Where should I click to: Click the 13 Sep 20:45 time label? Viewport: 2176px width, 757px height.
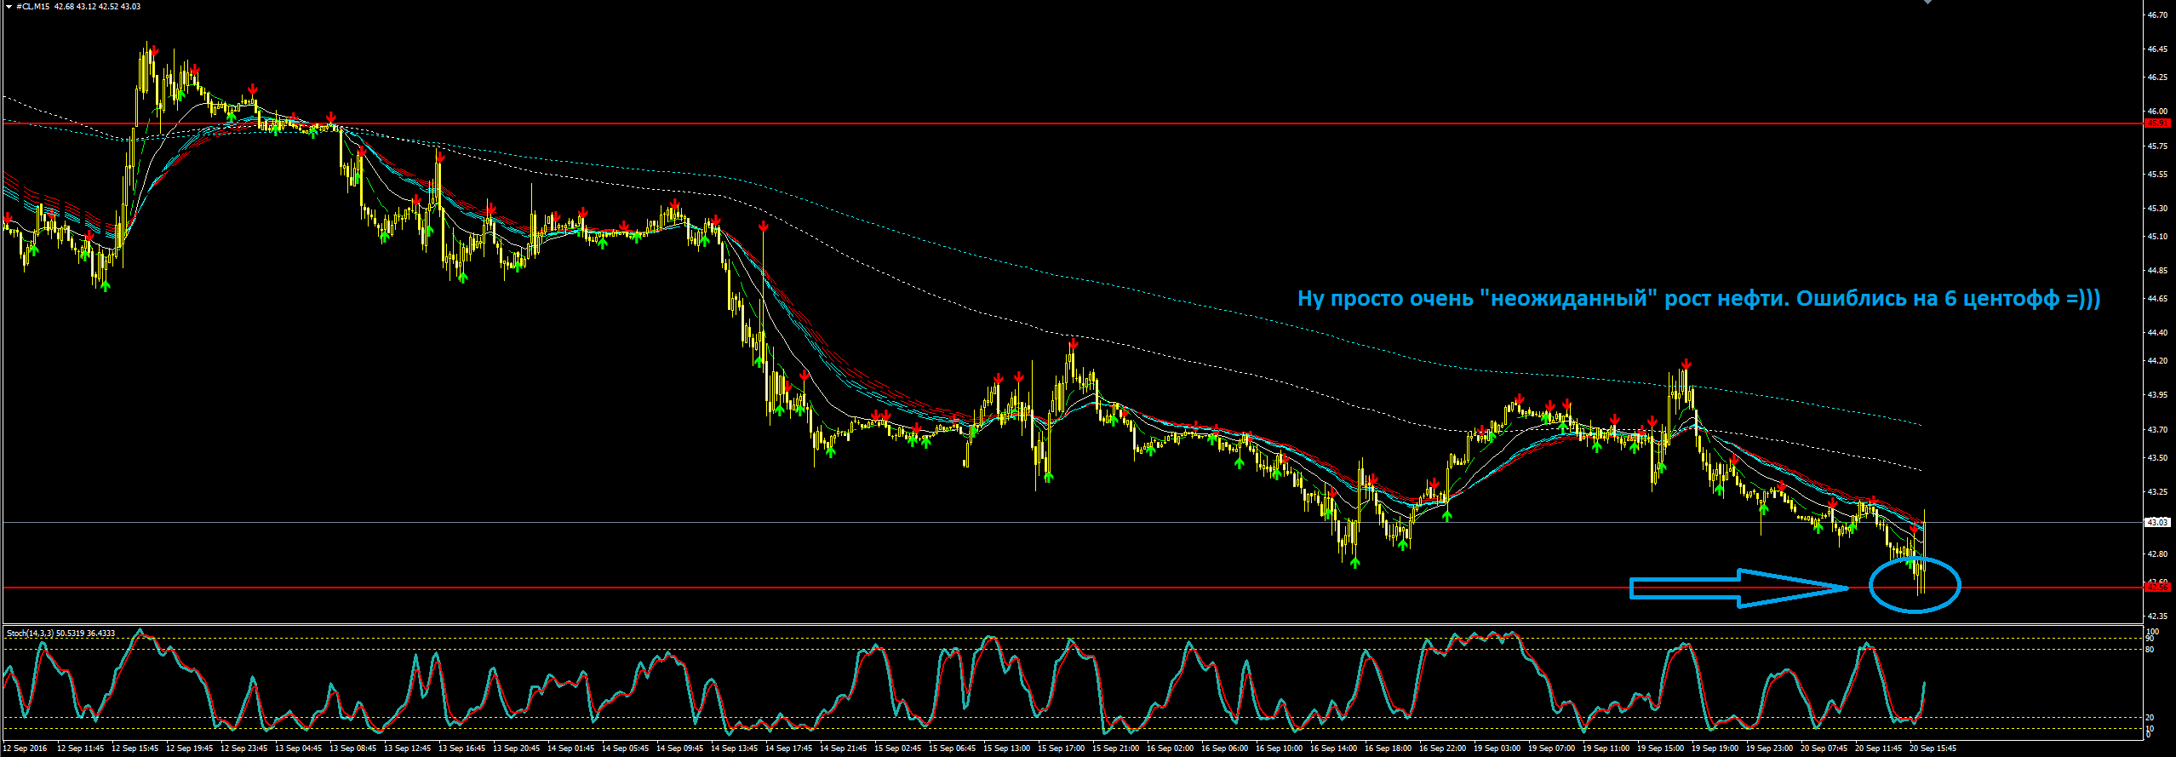tap(517, 748)
